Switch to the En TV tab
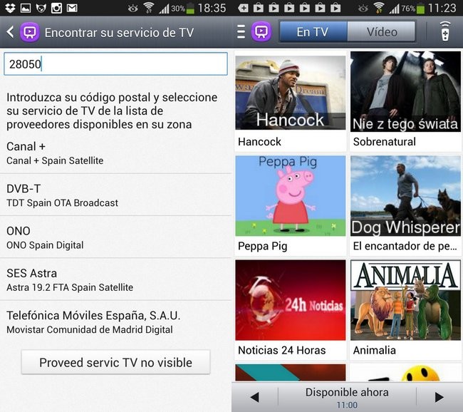Image resolution: width=463 pixels, height=412 pixels. click(x=313, y=31)
